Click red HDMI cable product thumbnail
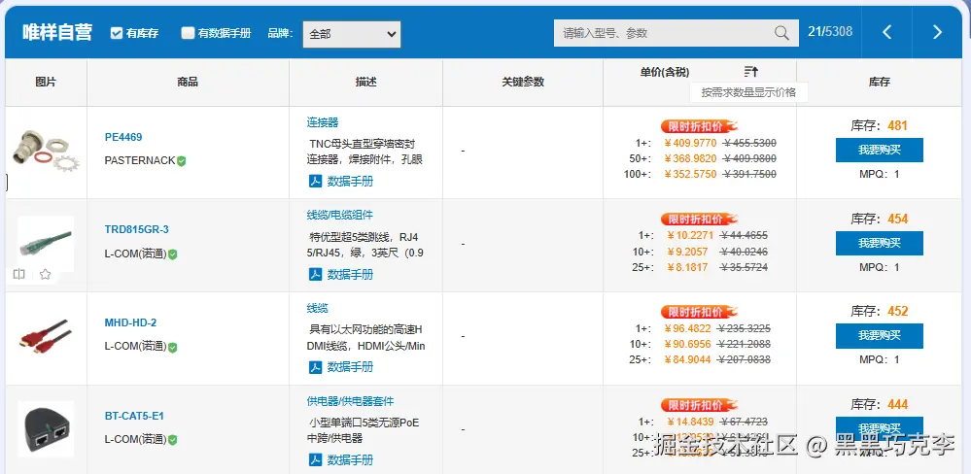Screen dimensions: 971x474 point(46,338)
